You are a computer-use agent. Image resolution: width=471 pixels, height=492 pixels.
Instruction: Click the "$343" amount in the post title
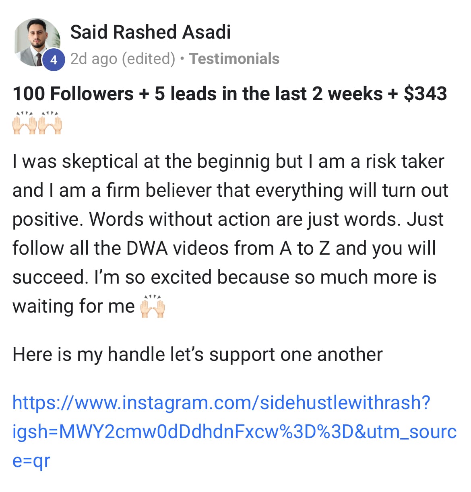click(x=425, y=94)
